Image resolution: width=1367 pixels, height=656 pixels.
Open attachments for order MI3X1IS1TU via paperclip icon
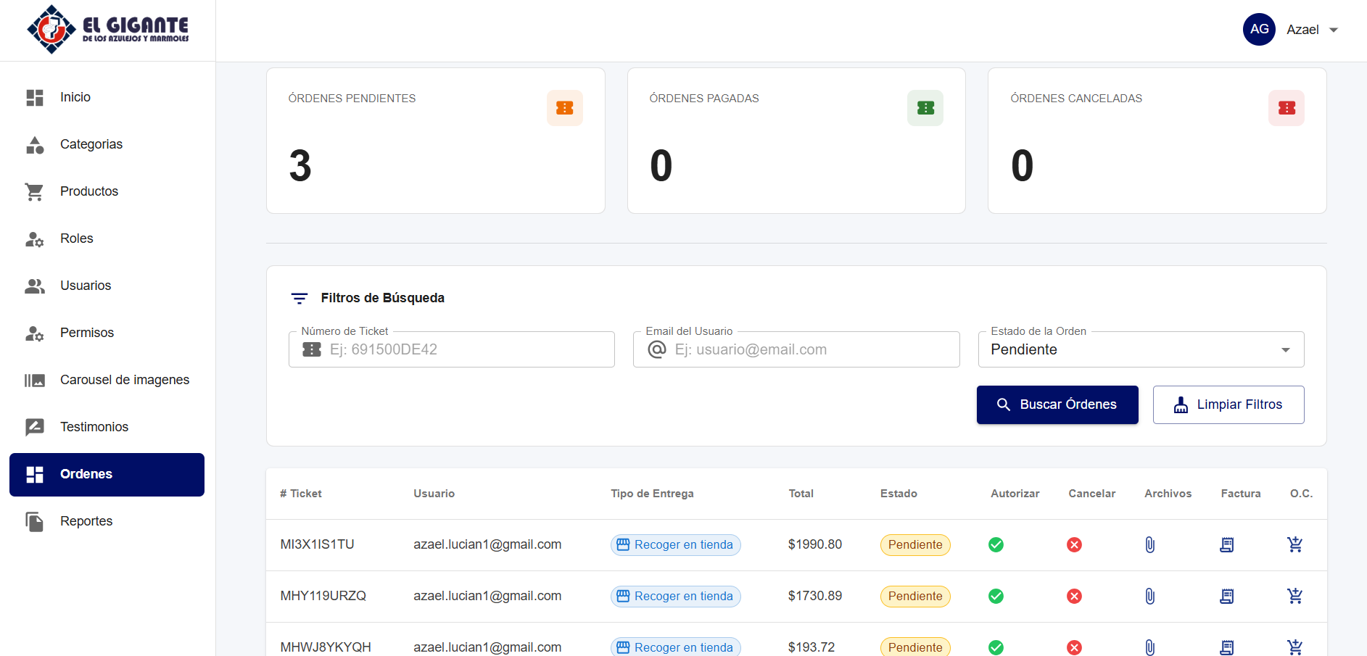click(1149, 544)
